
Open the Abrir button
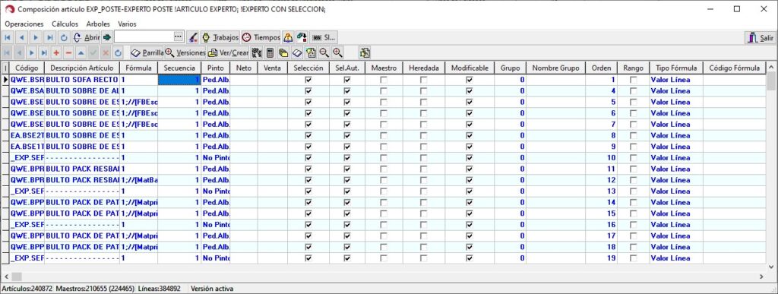coord(86,37)
